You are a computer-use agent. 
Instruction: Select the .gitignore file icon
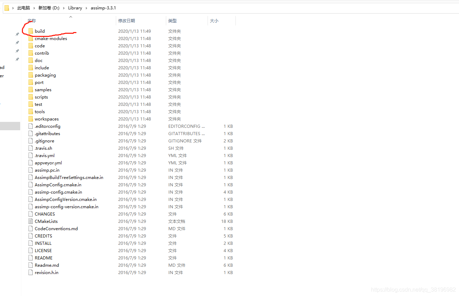pyautogui.click(x=31, y=141)
